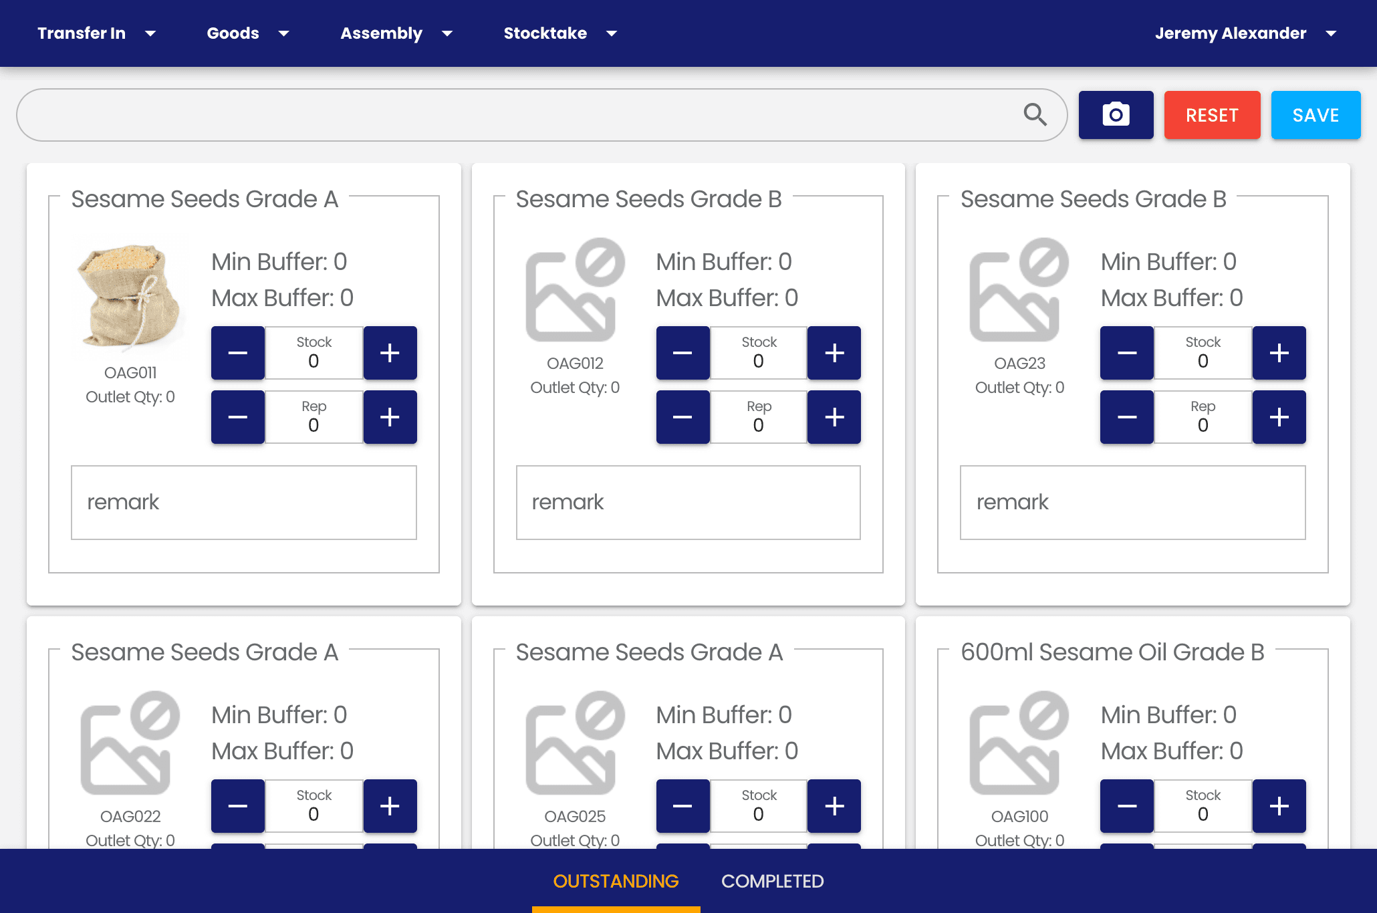Decrease Rep for OAG23

1127,417
